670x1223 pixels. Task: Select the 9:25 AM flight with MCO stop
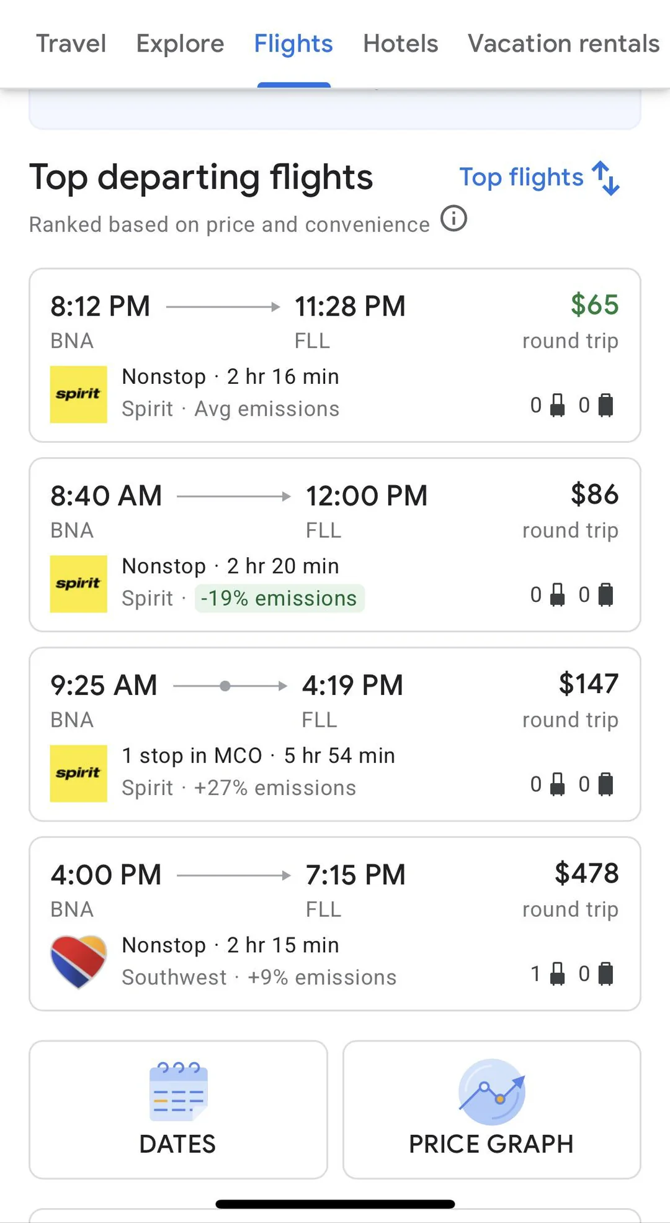335,734
